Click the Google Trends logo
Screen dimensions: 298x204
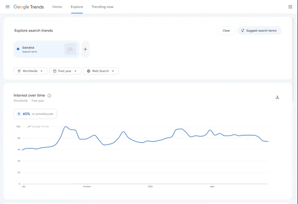click(x=29, y=7)
